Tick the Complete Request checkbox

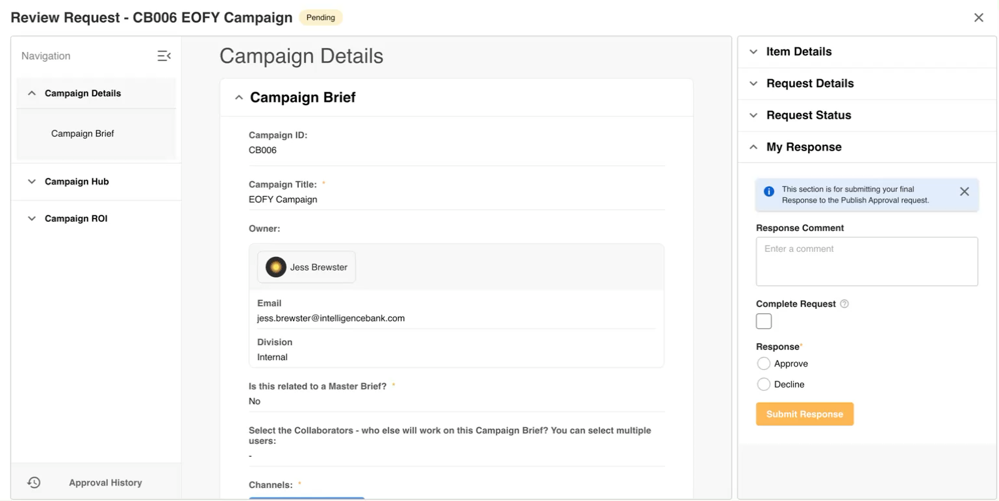coord(764,321)
